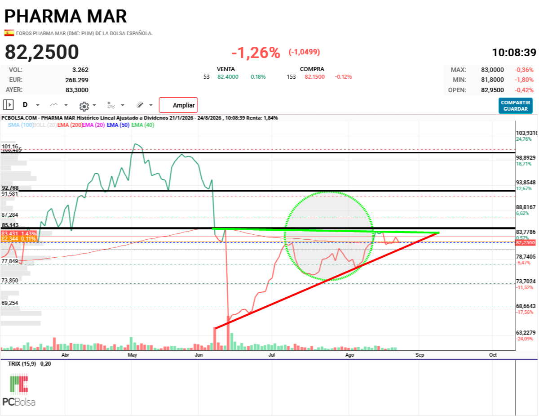The width and height of the screenshot is (539, 416).
Task: Expand the indicators dropdown arrow
Action: point(124,106)
